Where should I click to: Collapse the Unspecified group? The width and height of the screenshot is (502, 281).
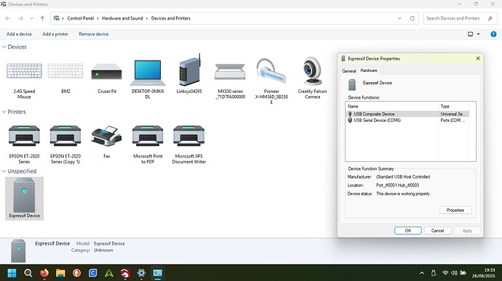click(4, 171)
